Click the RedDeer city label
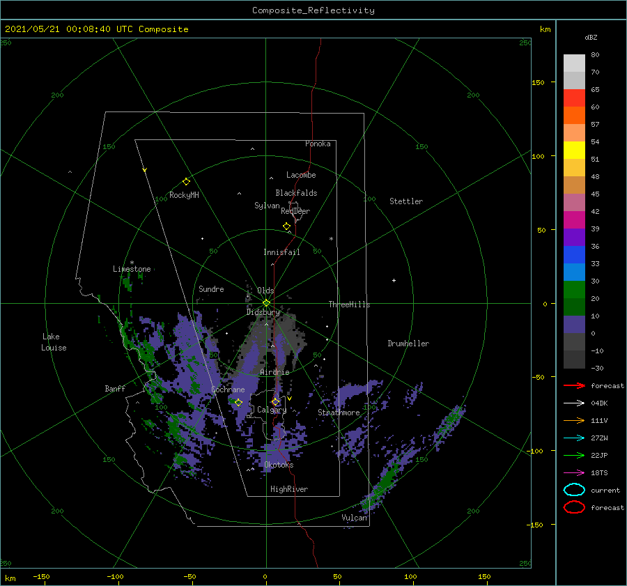Image resolution: width=627 pixels, height=586 pixels. point(295,211)
